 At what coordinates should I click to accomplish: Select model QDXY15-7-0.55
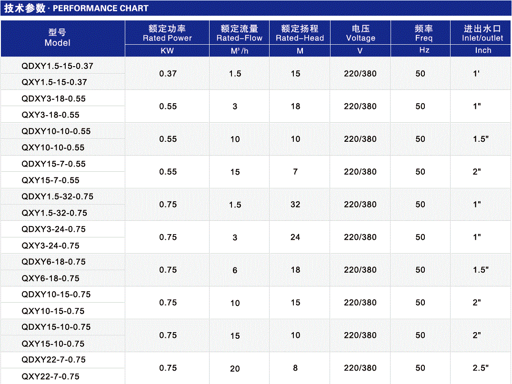pyautogui.click(x=53, y=164)
